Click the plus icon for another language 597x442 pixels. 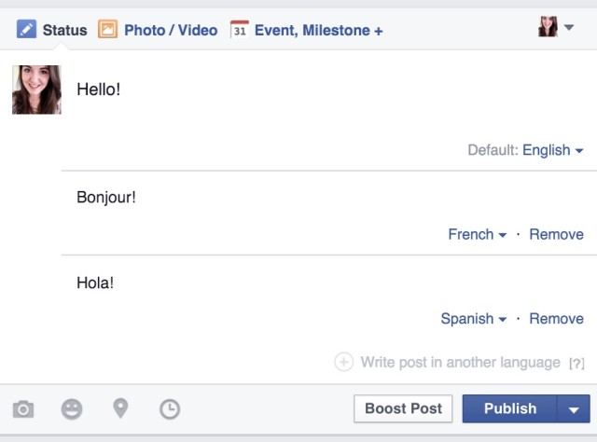(x=343, y=362)
